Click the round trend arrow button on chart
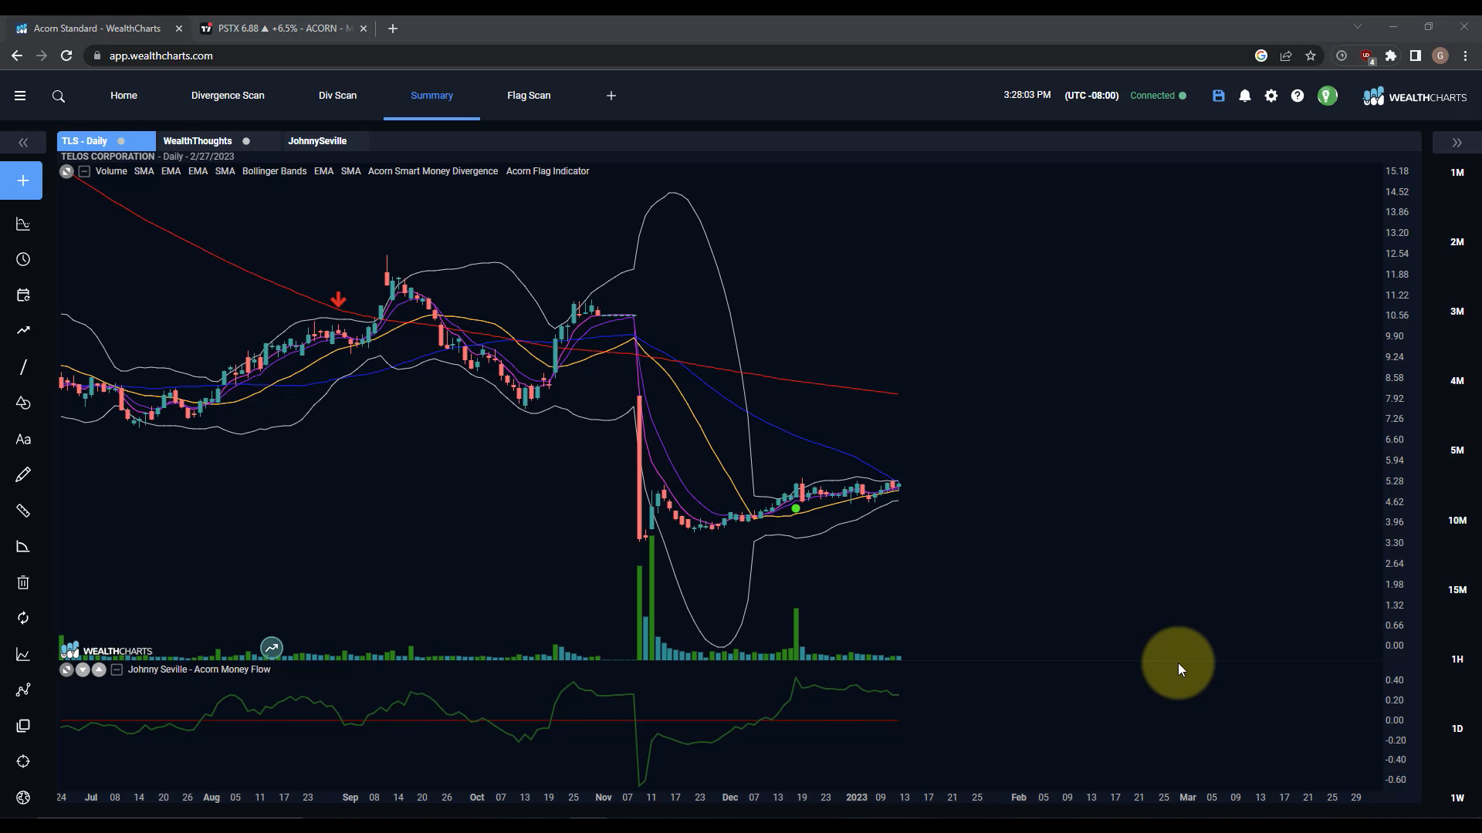 [x=272, y=649]
